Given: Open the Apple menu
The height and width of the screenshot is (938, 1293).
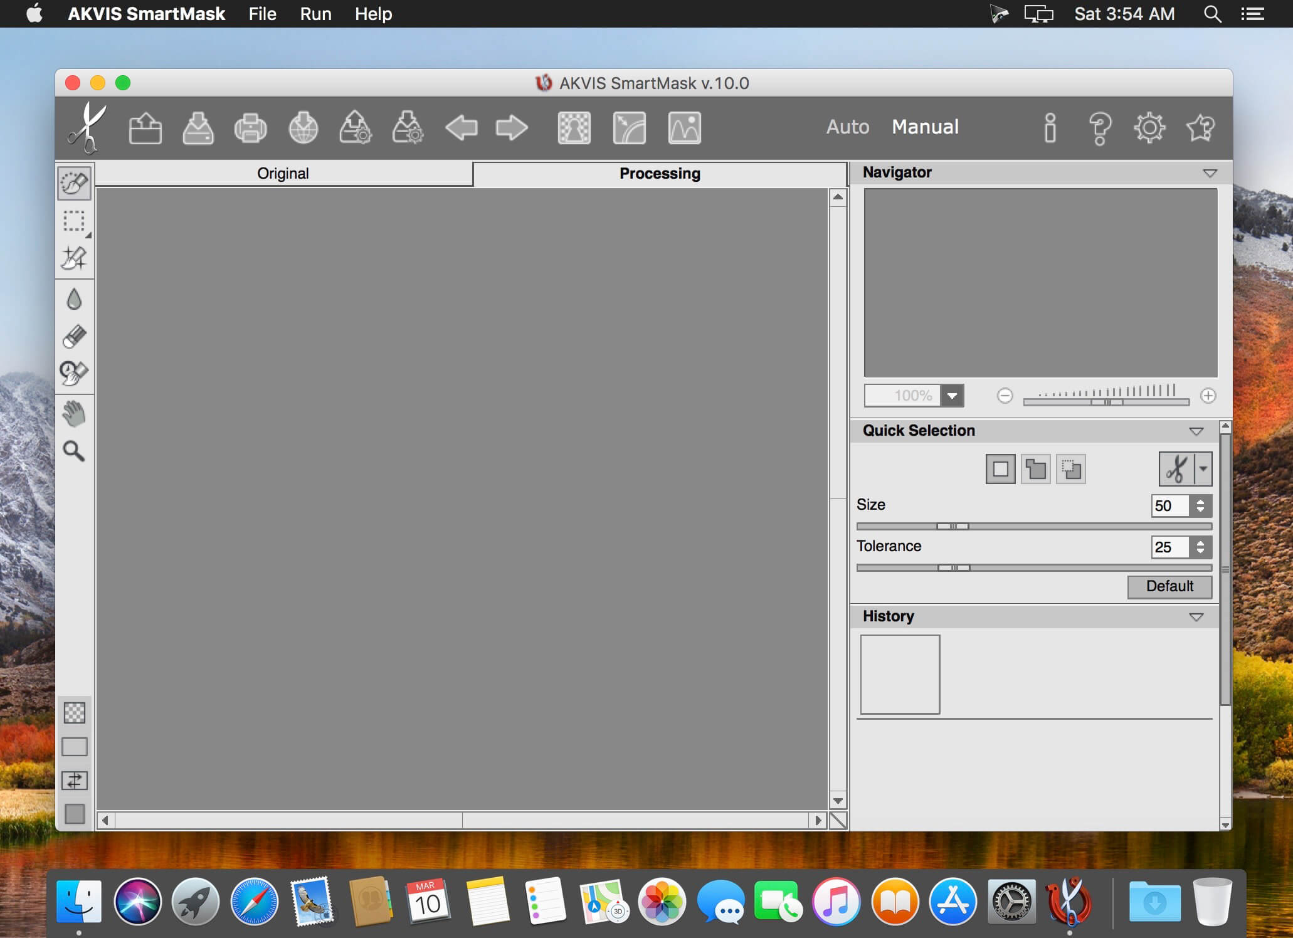Looking at the screenshot, I should (34, 13).
